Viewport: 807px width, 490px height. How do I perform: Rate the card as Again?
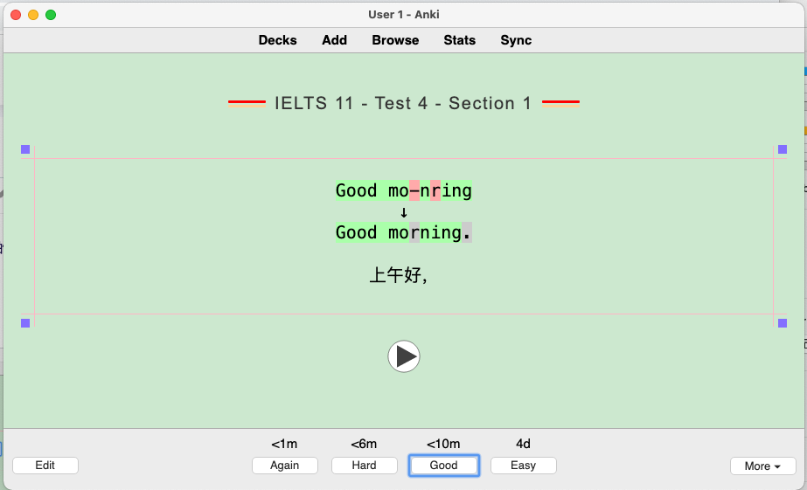284,466
